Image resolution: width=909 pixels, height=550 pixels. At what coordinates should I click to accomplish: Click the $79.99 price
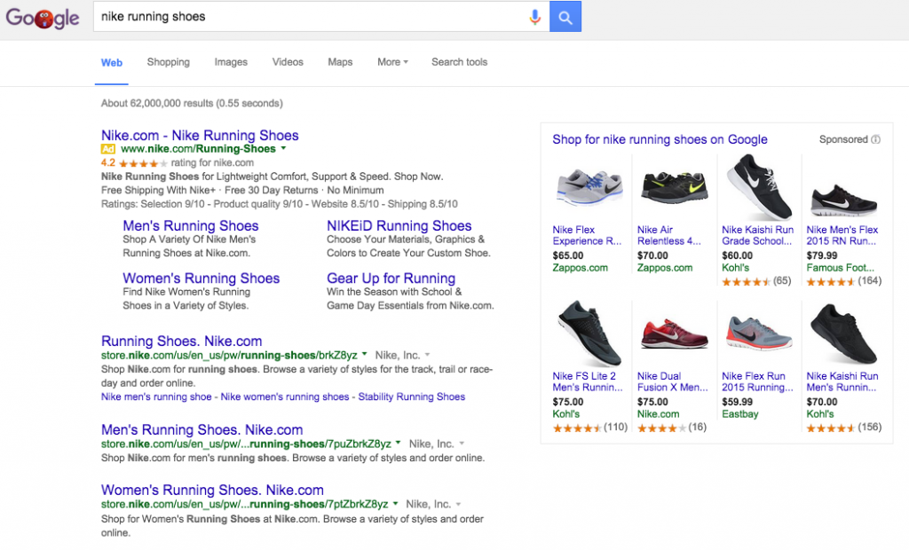point(821,255)
